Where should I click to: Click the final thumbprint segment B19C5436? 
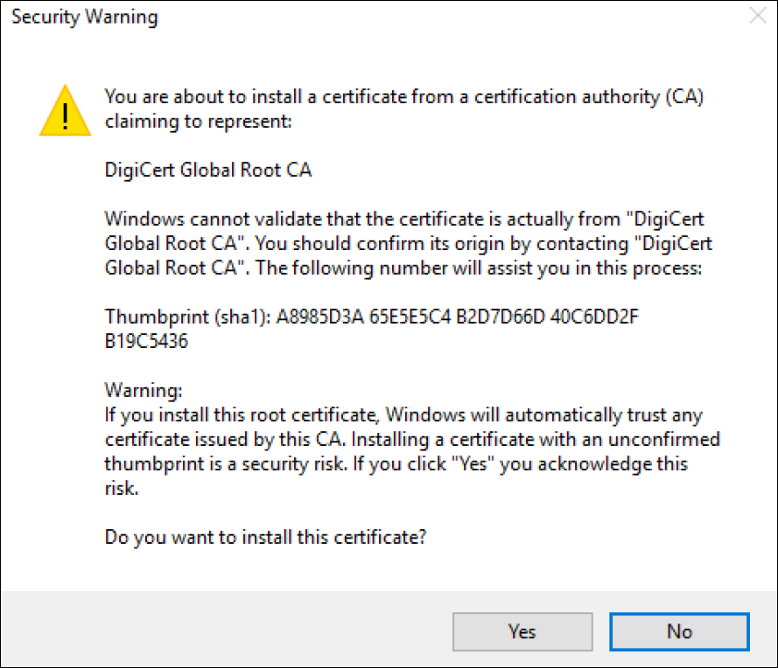tap(146, 341)
